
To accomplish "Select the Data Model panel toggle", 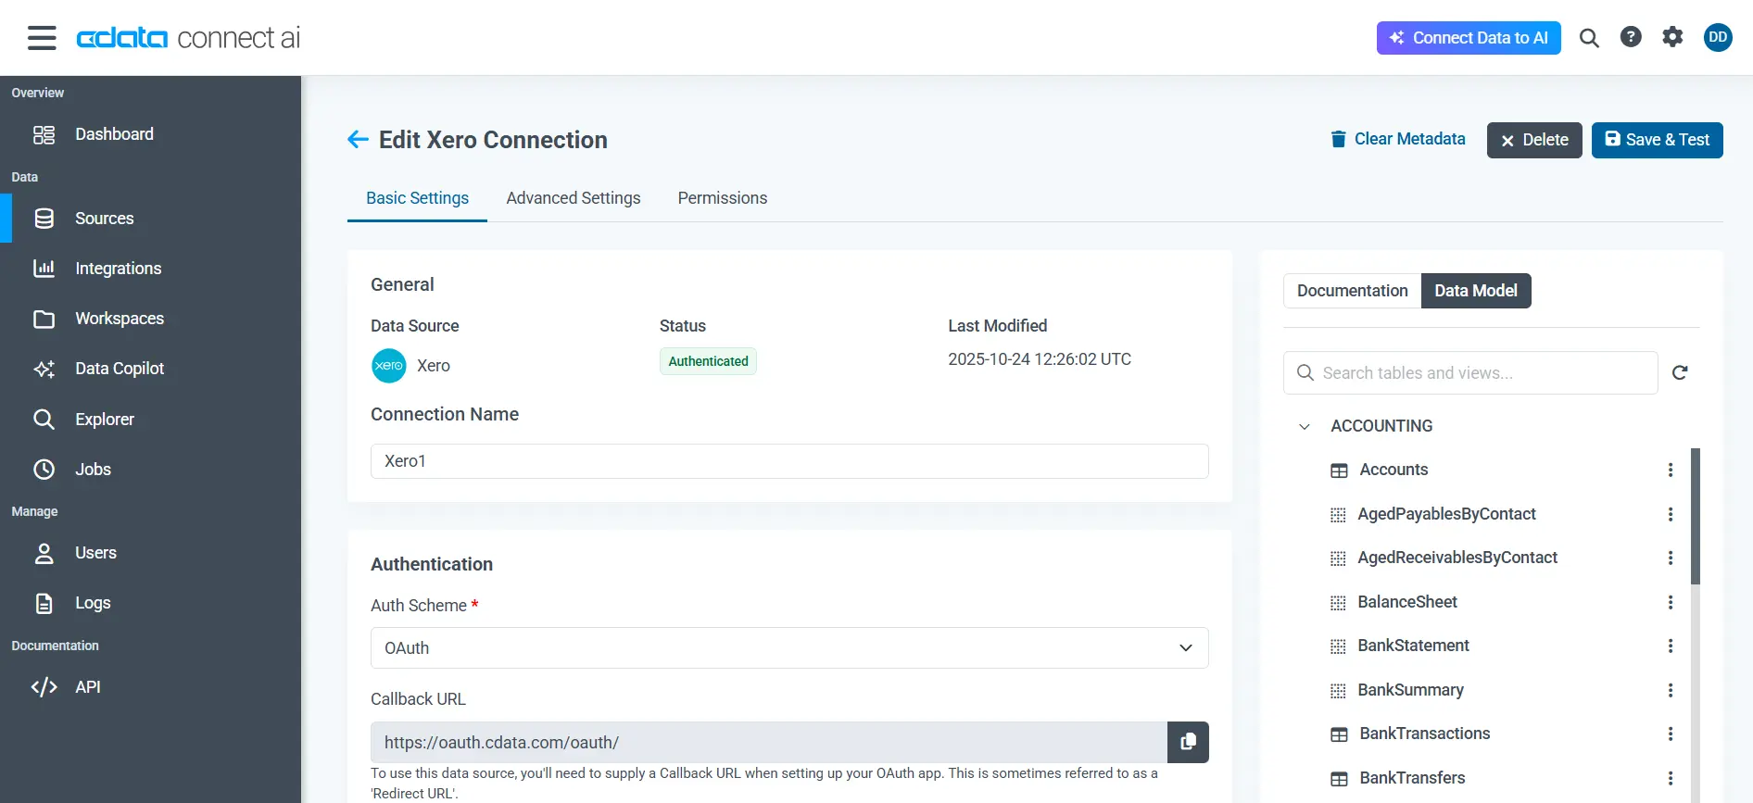I will pos(1475,291).
